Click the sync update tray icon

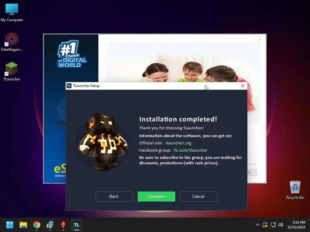[x=265, y=225]
